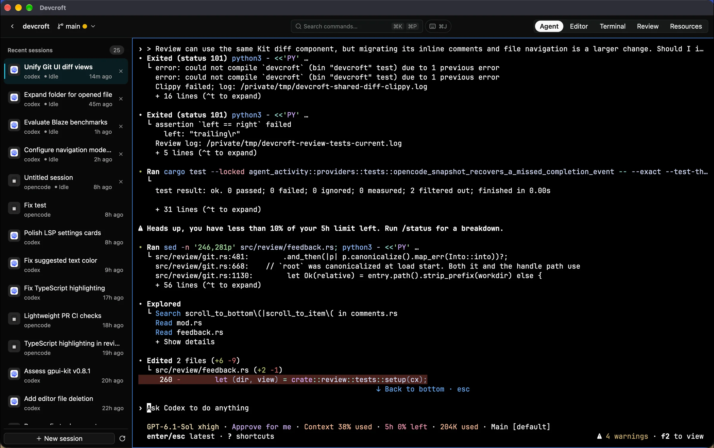This screenshot has width=714, height=448.
Task: Click codex icon of Assess gpui-kit v0.8.1
Action: (14, 374)
